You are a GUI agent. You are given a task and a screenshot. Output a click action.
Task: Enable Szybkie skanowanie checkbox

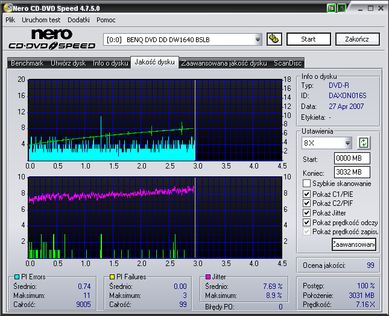tap(306, 184)
